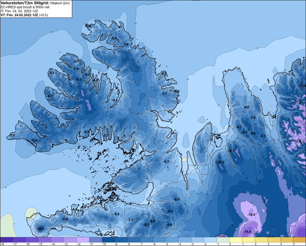Click the -9.4 temperature label
The image size is (306, 246).
(x=152, y=221)
